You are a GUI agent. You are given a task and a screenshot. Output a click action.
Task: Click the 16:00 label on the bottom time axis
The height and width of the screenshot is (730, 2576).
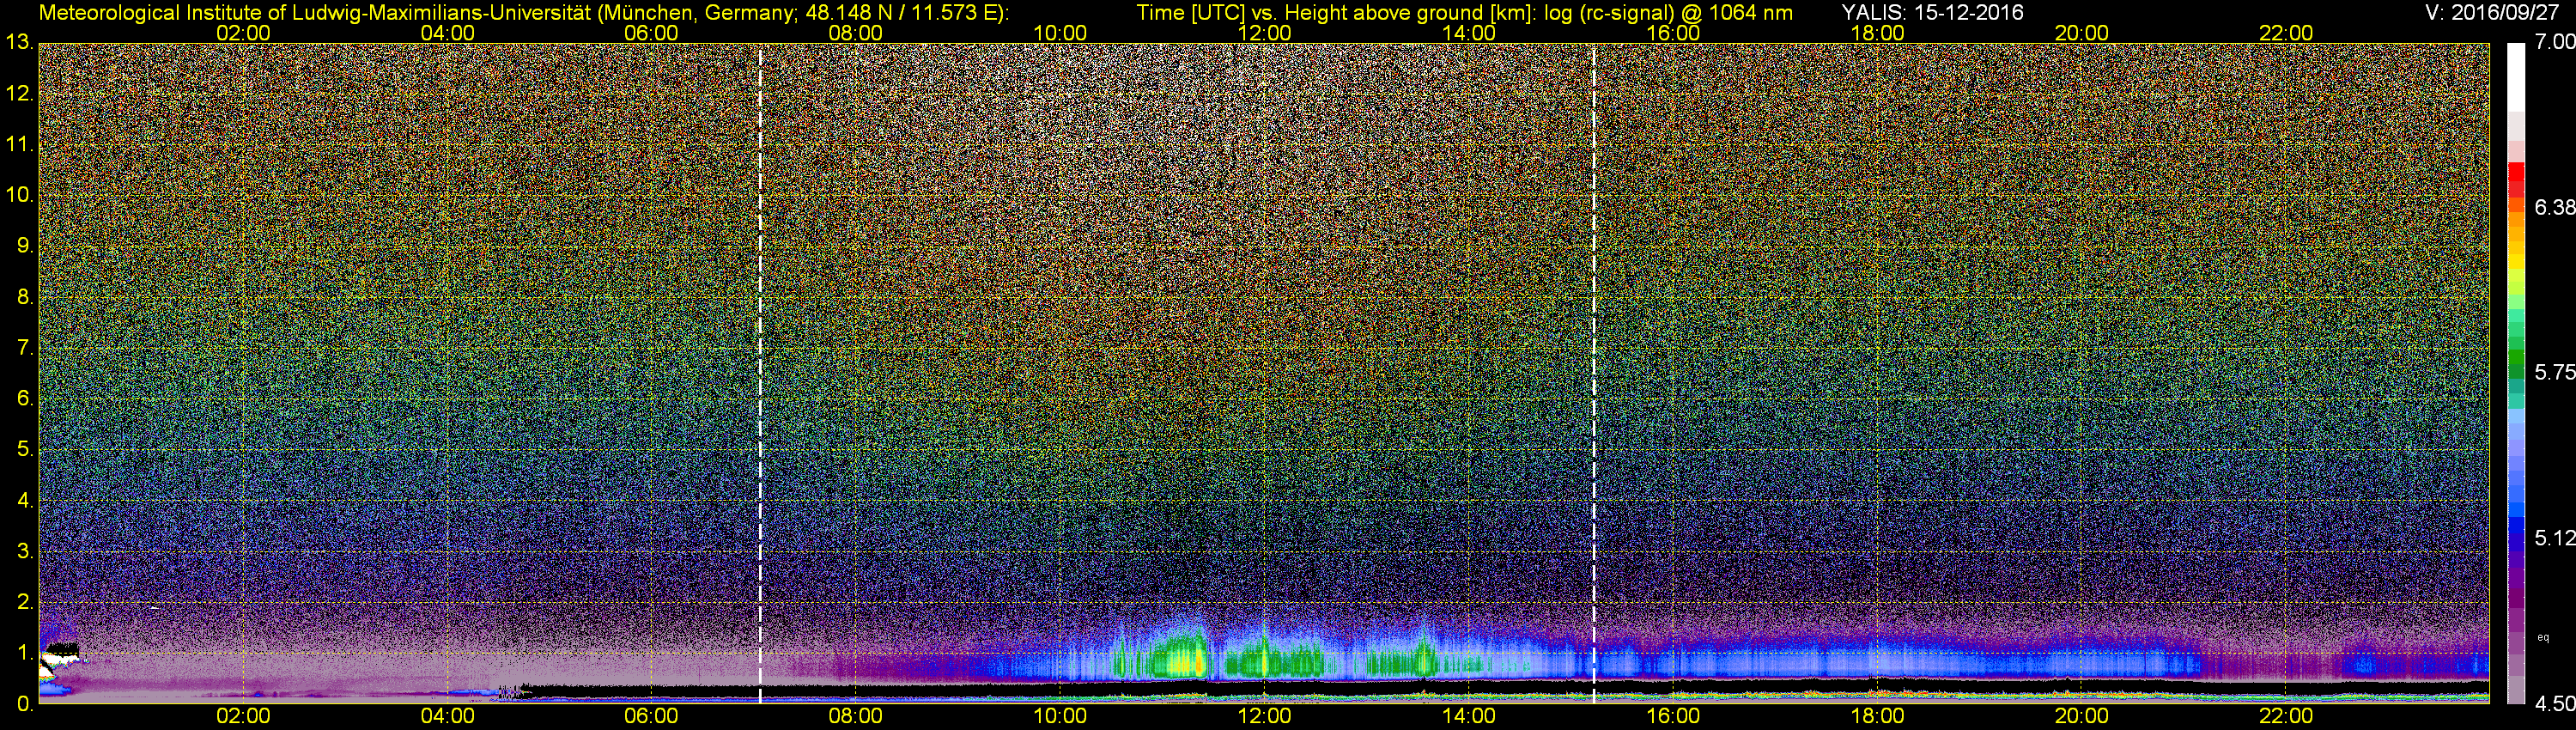(x=1673, y=716)
